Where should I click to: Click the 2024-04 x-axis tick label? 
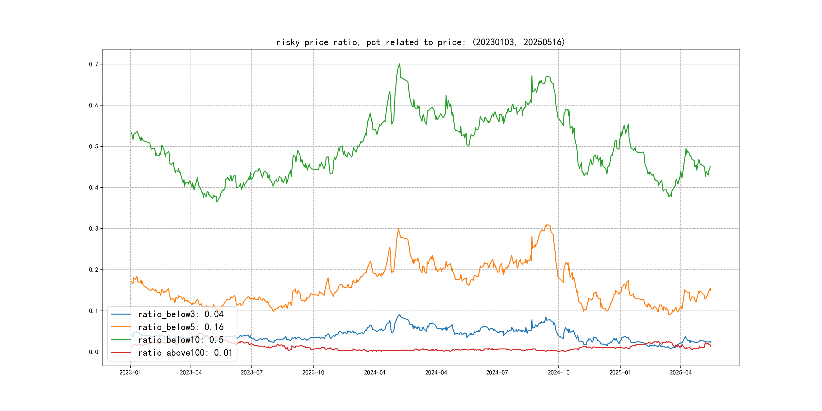tap(436, 372)
